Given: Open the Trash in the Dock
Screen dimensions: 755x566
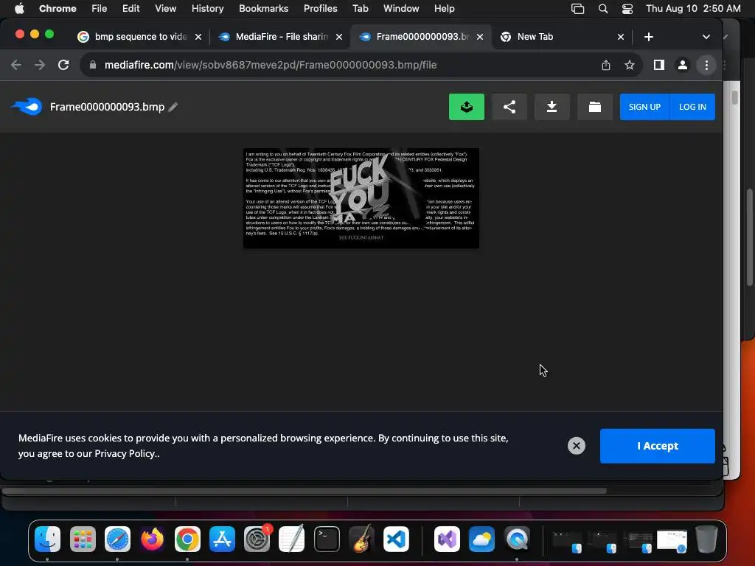Looking at the screenshot, I should (x=706, y=539).
